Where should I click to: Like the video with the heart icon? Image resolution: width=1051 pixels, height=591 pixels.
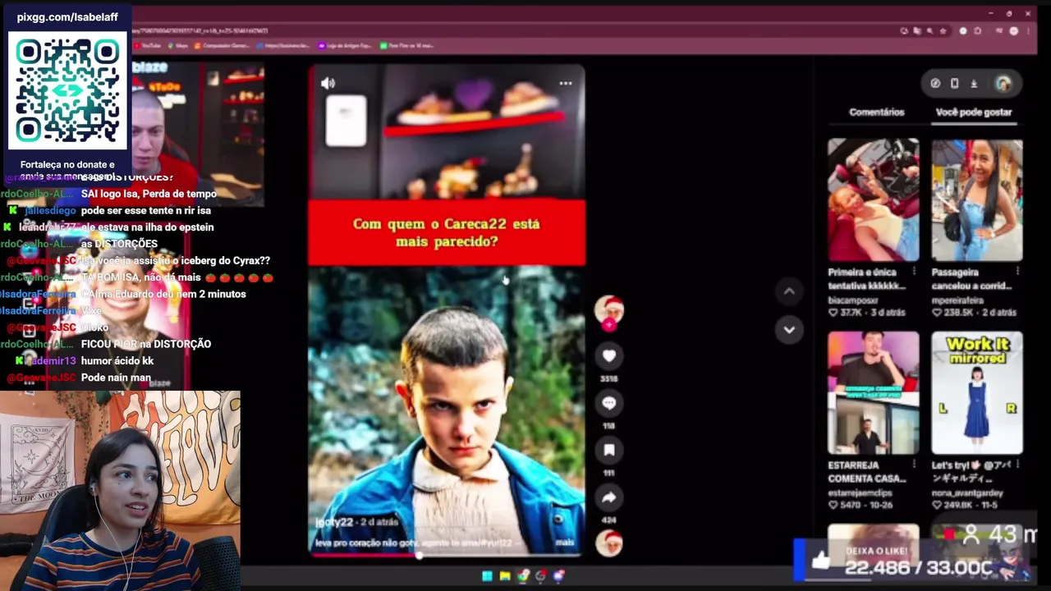pos(608,355)
